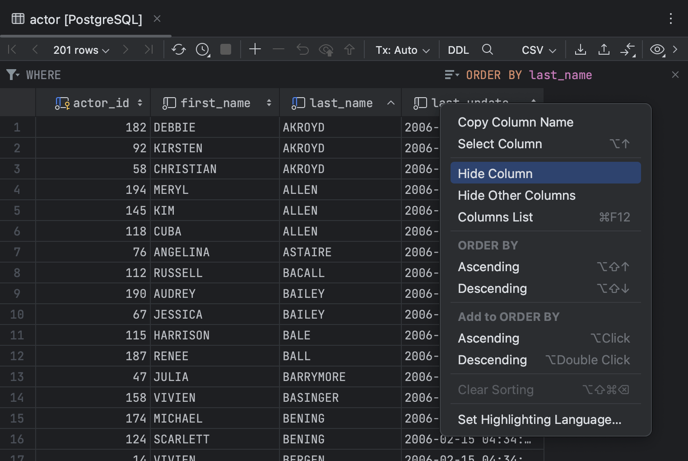Open the compare data icon
This screenshot has height=461, width=688.
click(628, 50)
